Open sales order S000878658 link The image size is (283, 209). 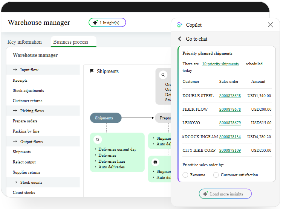point(229,96)
